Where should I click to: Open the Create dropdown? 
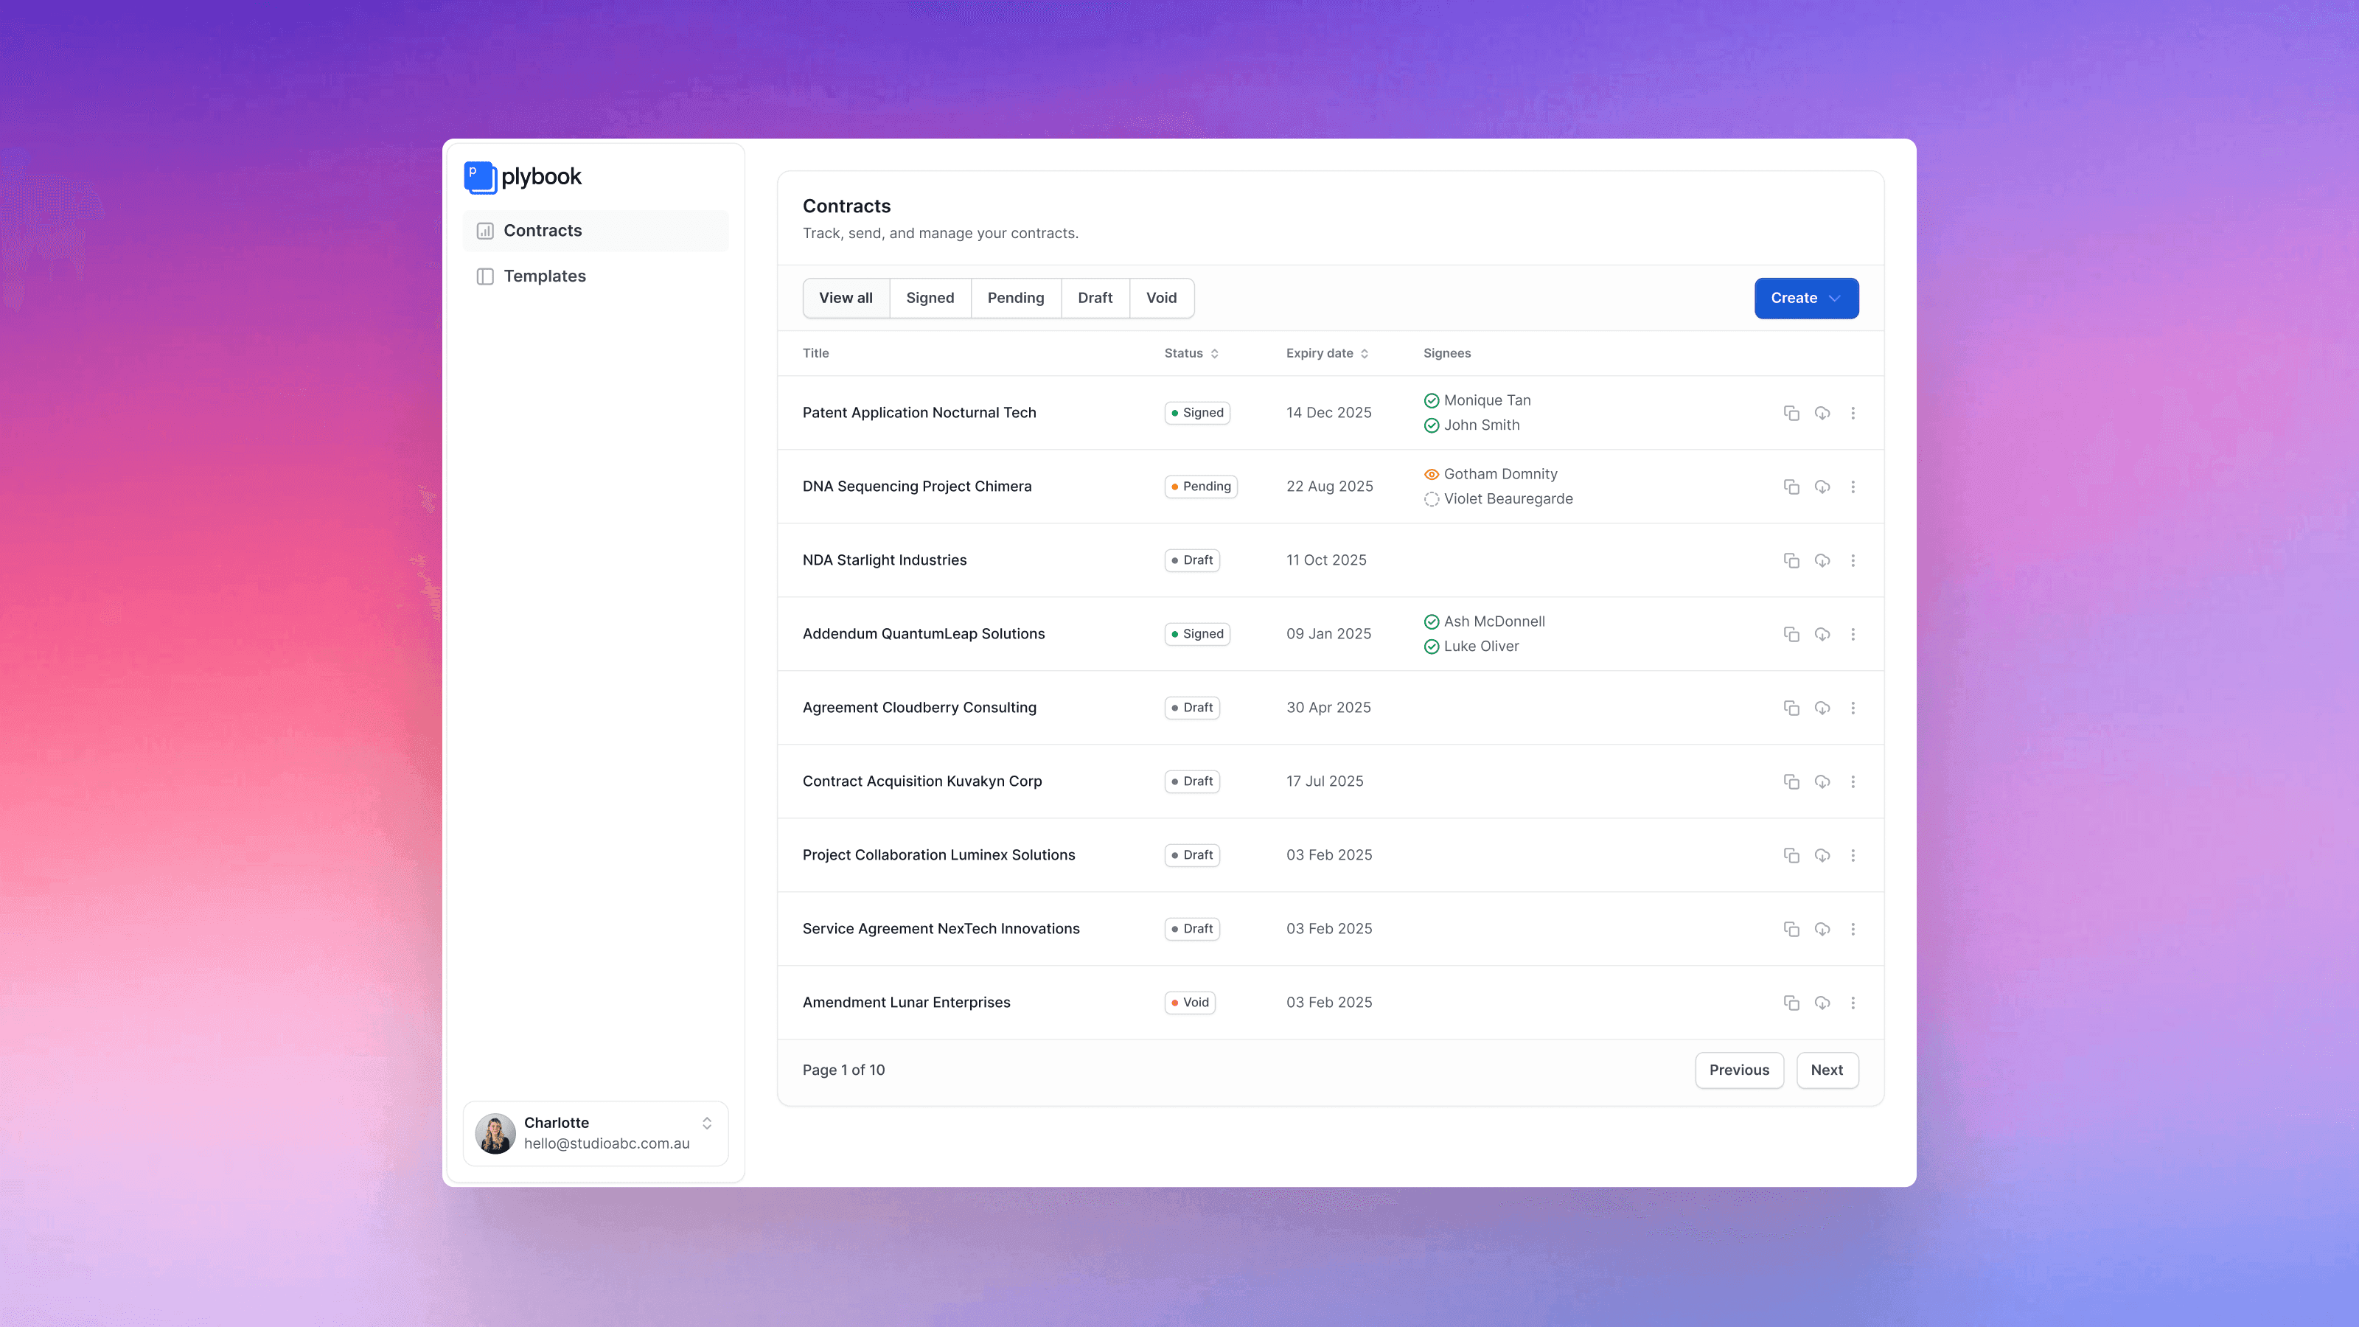coord(1805,298)
